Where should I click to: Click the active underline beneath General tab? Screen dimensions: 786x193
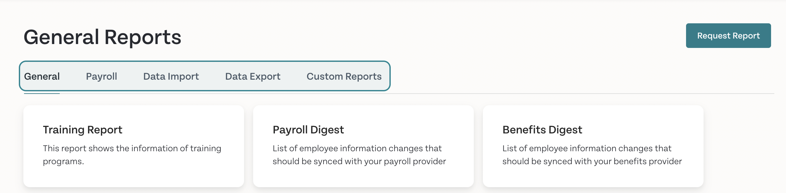(42, 94)
